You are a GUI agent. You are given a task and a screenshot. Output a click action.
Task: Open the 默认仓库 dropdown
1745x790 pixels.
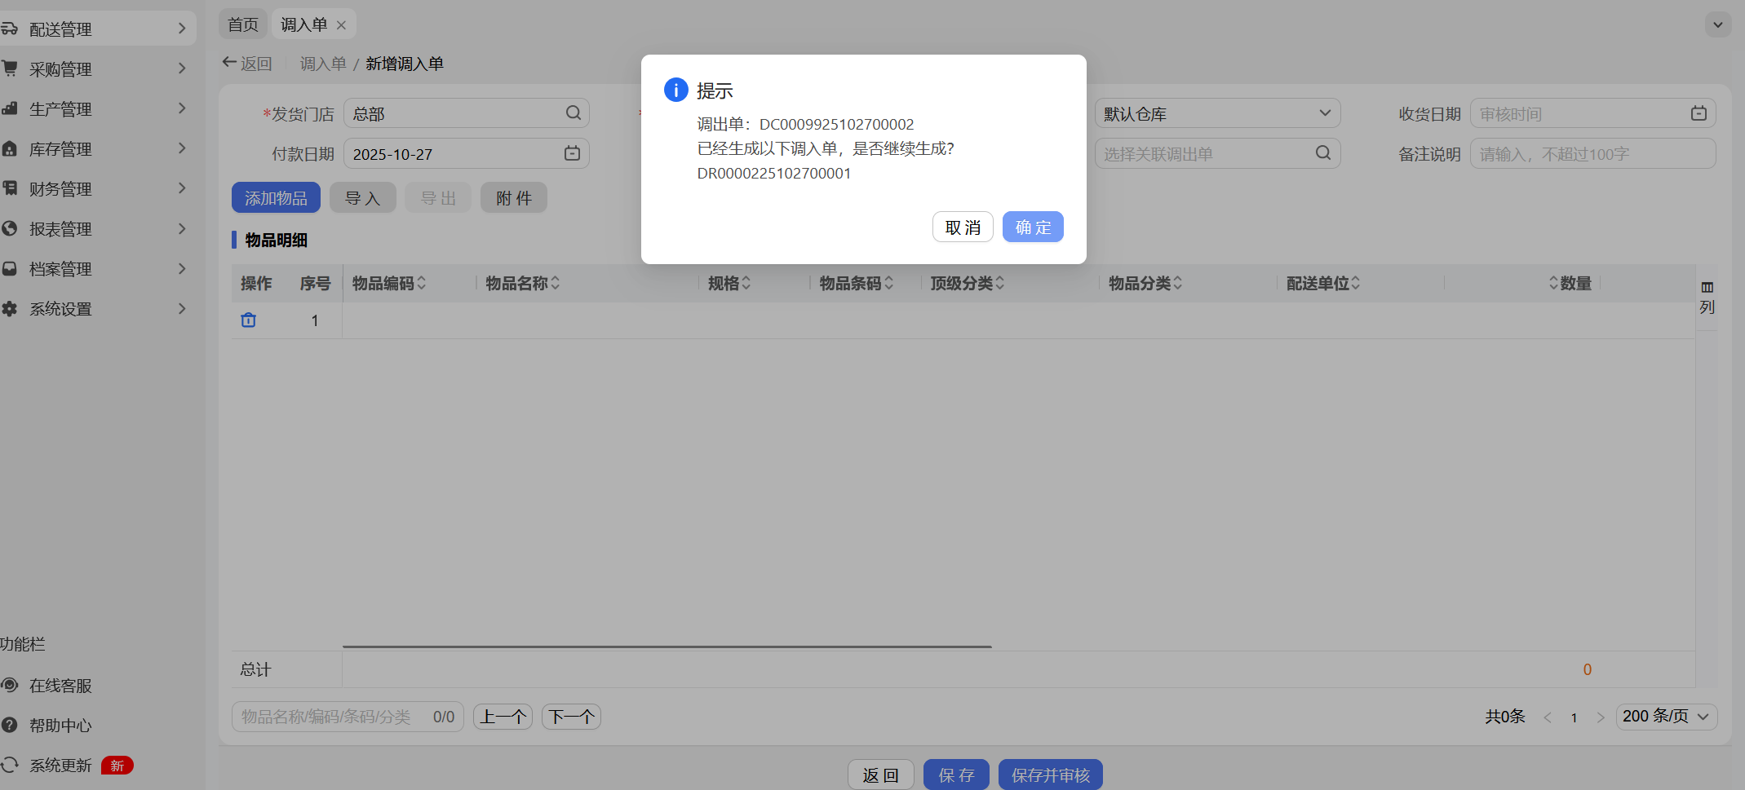[1217, 113]
